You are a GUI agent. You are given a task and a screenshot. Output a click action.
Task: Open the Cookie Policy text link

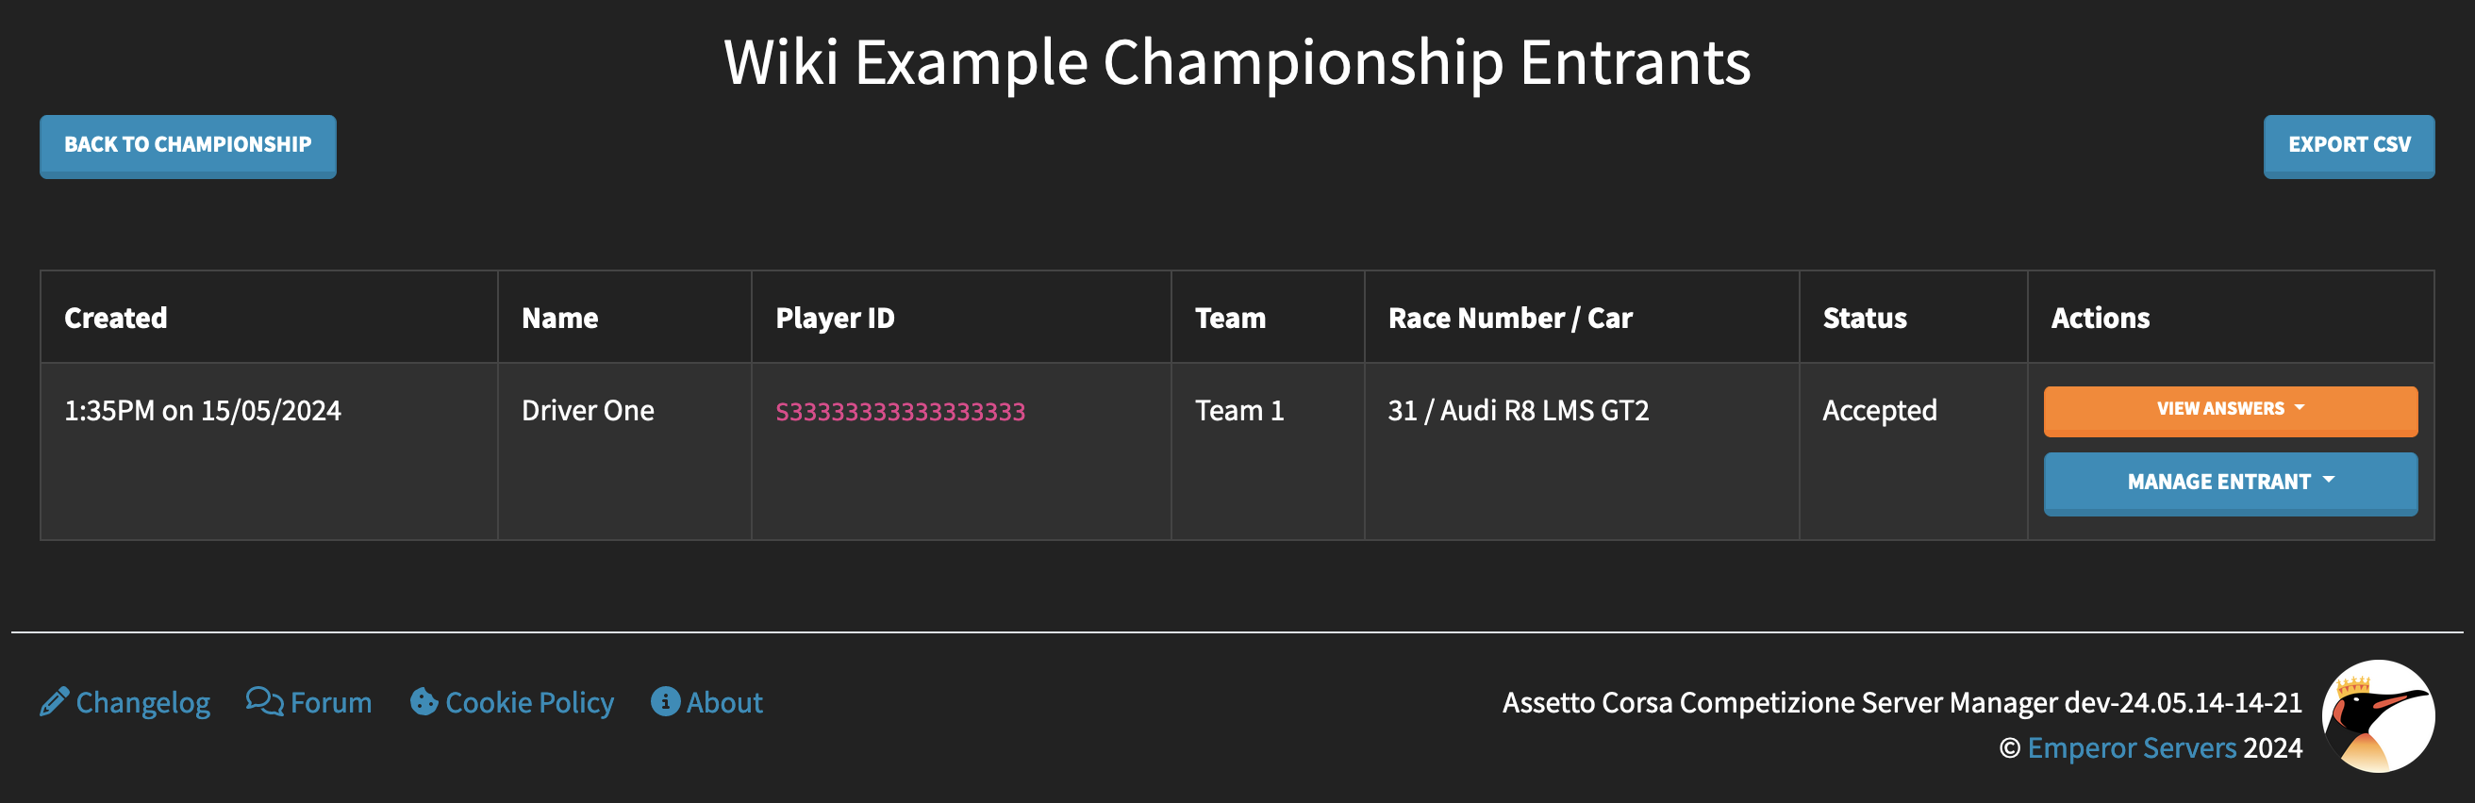(529, 703)
